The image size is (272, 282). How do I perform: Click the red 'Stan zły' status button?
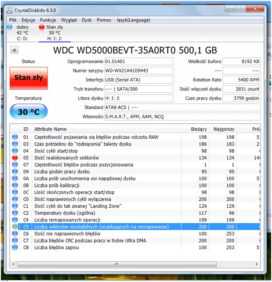29,78
